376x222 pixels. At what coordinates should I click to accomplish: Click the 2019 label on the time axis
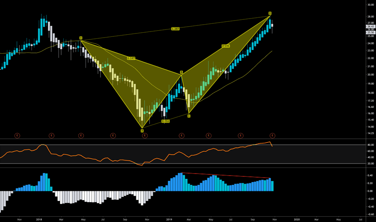coord(169,219)
